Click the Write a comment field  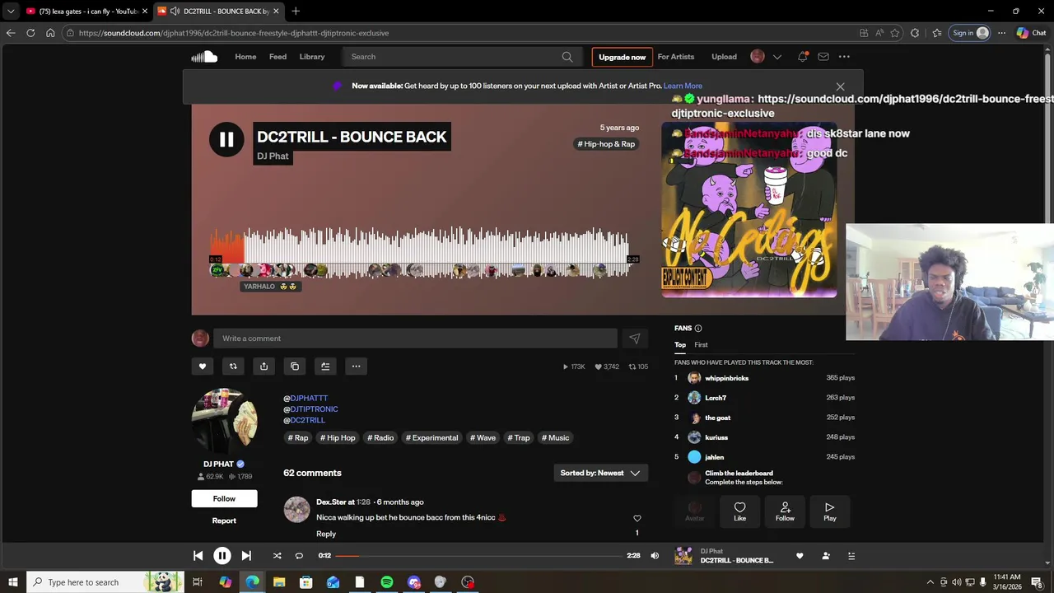point(415,339)
